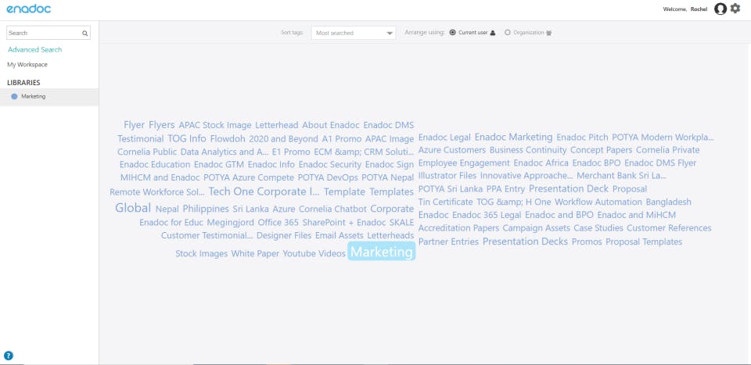Select the PPA Entry tag
Viewport: 751px width, 365px height.
(506, 189)
